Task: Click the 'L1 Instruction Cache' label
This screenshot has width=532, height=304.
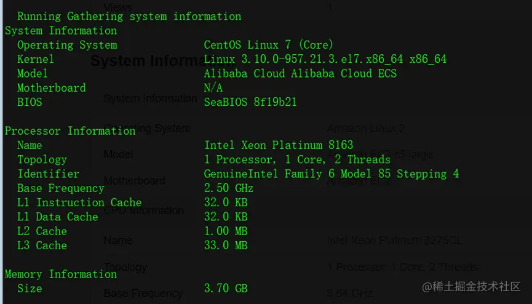Action: click(79, 202)
